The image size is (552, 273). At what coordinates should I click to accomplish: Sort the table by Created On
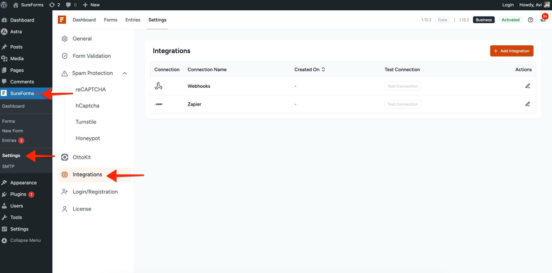[x=309, y=69]
